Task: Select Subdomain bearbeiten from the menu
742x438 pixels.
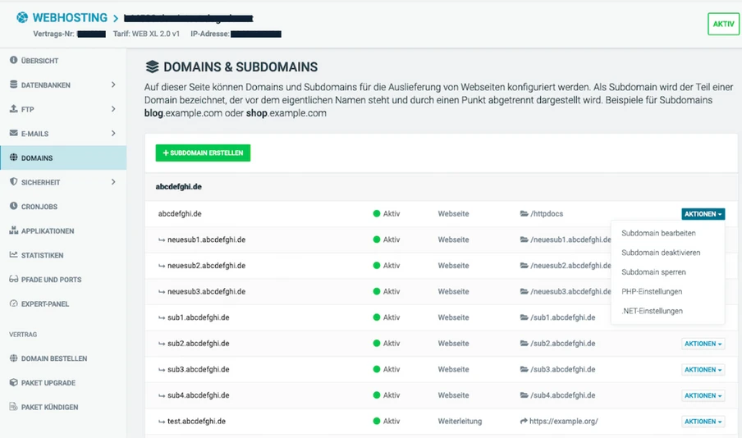Action: 658,234
